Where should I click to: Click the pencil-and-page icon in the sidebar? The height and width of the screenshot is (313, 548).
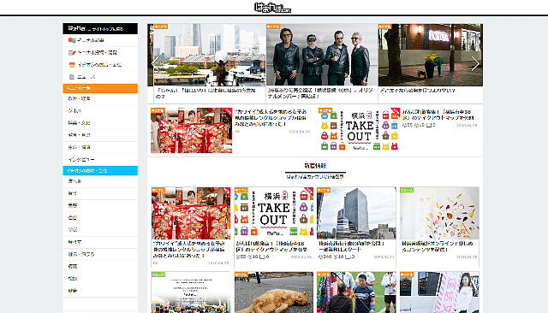click(x=72, y=53)
